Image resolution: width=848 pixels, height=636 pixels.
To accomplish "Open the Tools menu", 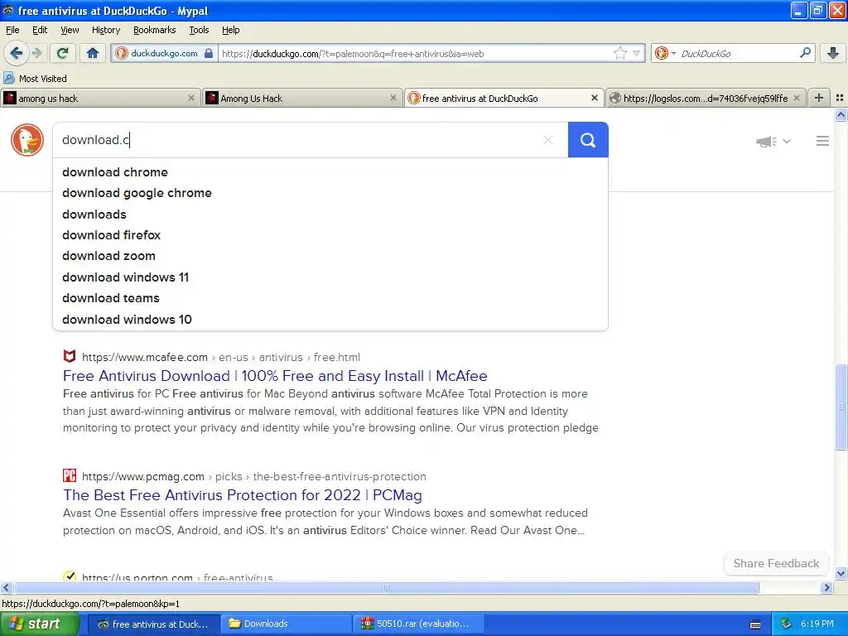I will tap(199, 30).
